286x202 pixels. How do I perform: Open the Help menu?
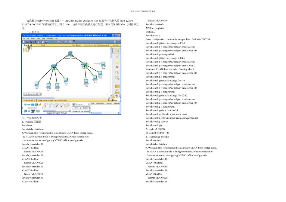tap(56, 38)
